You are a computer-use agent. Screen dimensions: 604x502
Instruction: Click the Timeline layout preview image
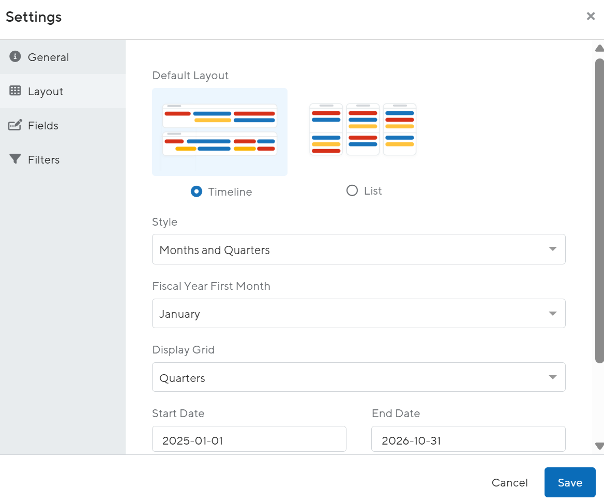[x=219, y=131]
